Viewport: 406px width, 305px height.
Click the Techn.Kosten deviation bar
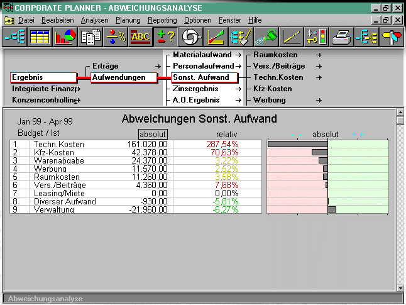[298, 144]
